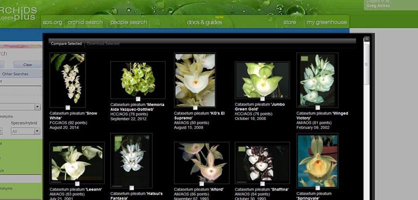Click 'KG's El Supremo' name text

coord(199,115)
